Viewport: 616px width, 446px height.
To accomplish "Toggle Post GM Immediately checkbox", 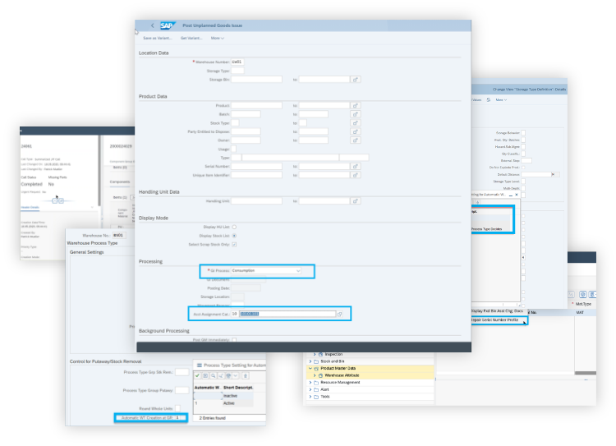I will 234,340.
